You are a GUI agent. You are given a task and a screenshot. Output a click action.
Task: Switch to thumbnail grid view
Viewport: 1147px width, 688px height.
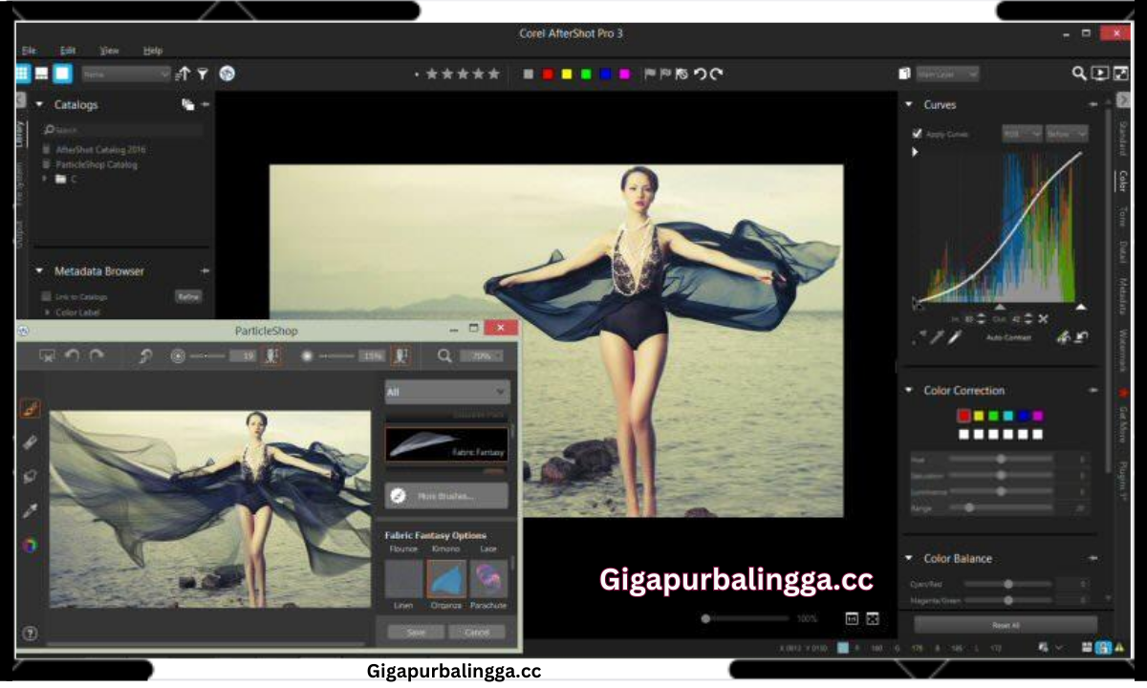pos(23,74)
